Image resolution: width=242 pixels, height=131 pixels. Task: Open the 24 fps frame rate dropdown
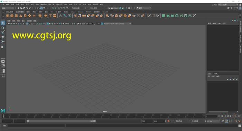point(213,121)
